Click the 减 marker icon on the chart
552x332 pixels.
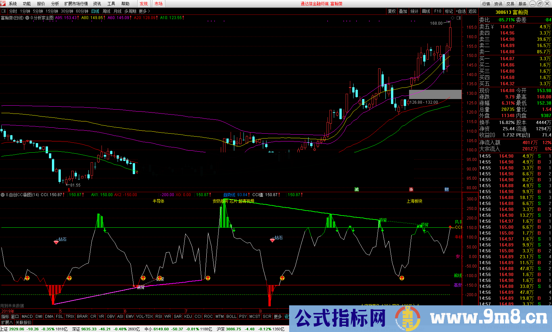(x=356, y=190)
